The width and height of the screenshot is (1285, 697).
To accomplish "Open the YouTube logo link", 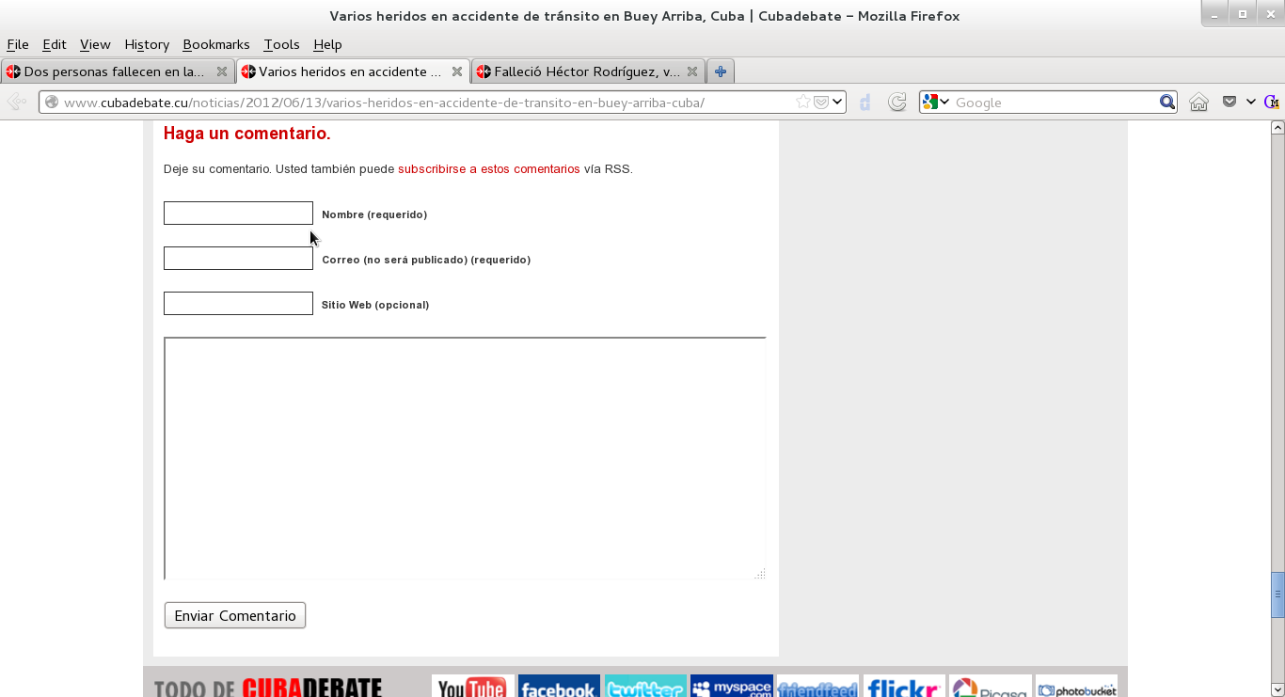I will coord(472,687).
